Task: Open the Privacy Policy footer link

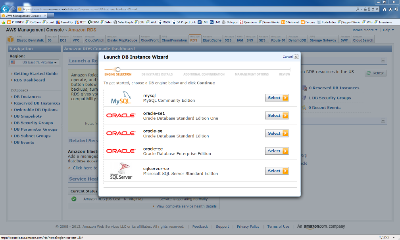Action: [x=248, y=227]
